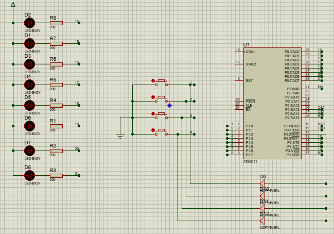Viewport: 334px width, 234px height.
Task: Click the XTAL2 pin label
Action: coord(251,64)
